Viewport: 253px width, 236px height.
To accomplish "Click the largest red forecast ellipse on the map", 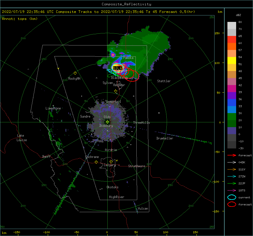I will pyautogui.click(x=132, y=75).
